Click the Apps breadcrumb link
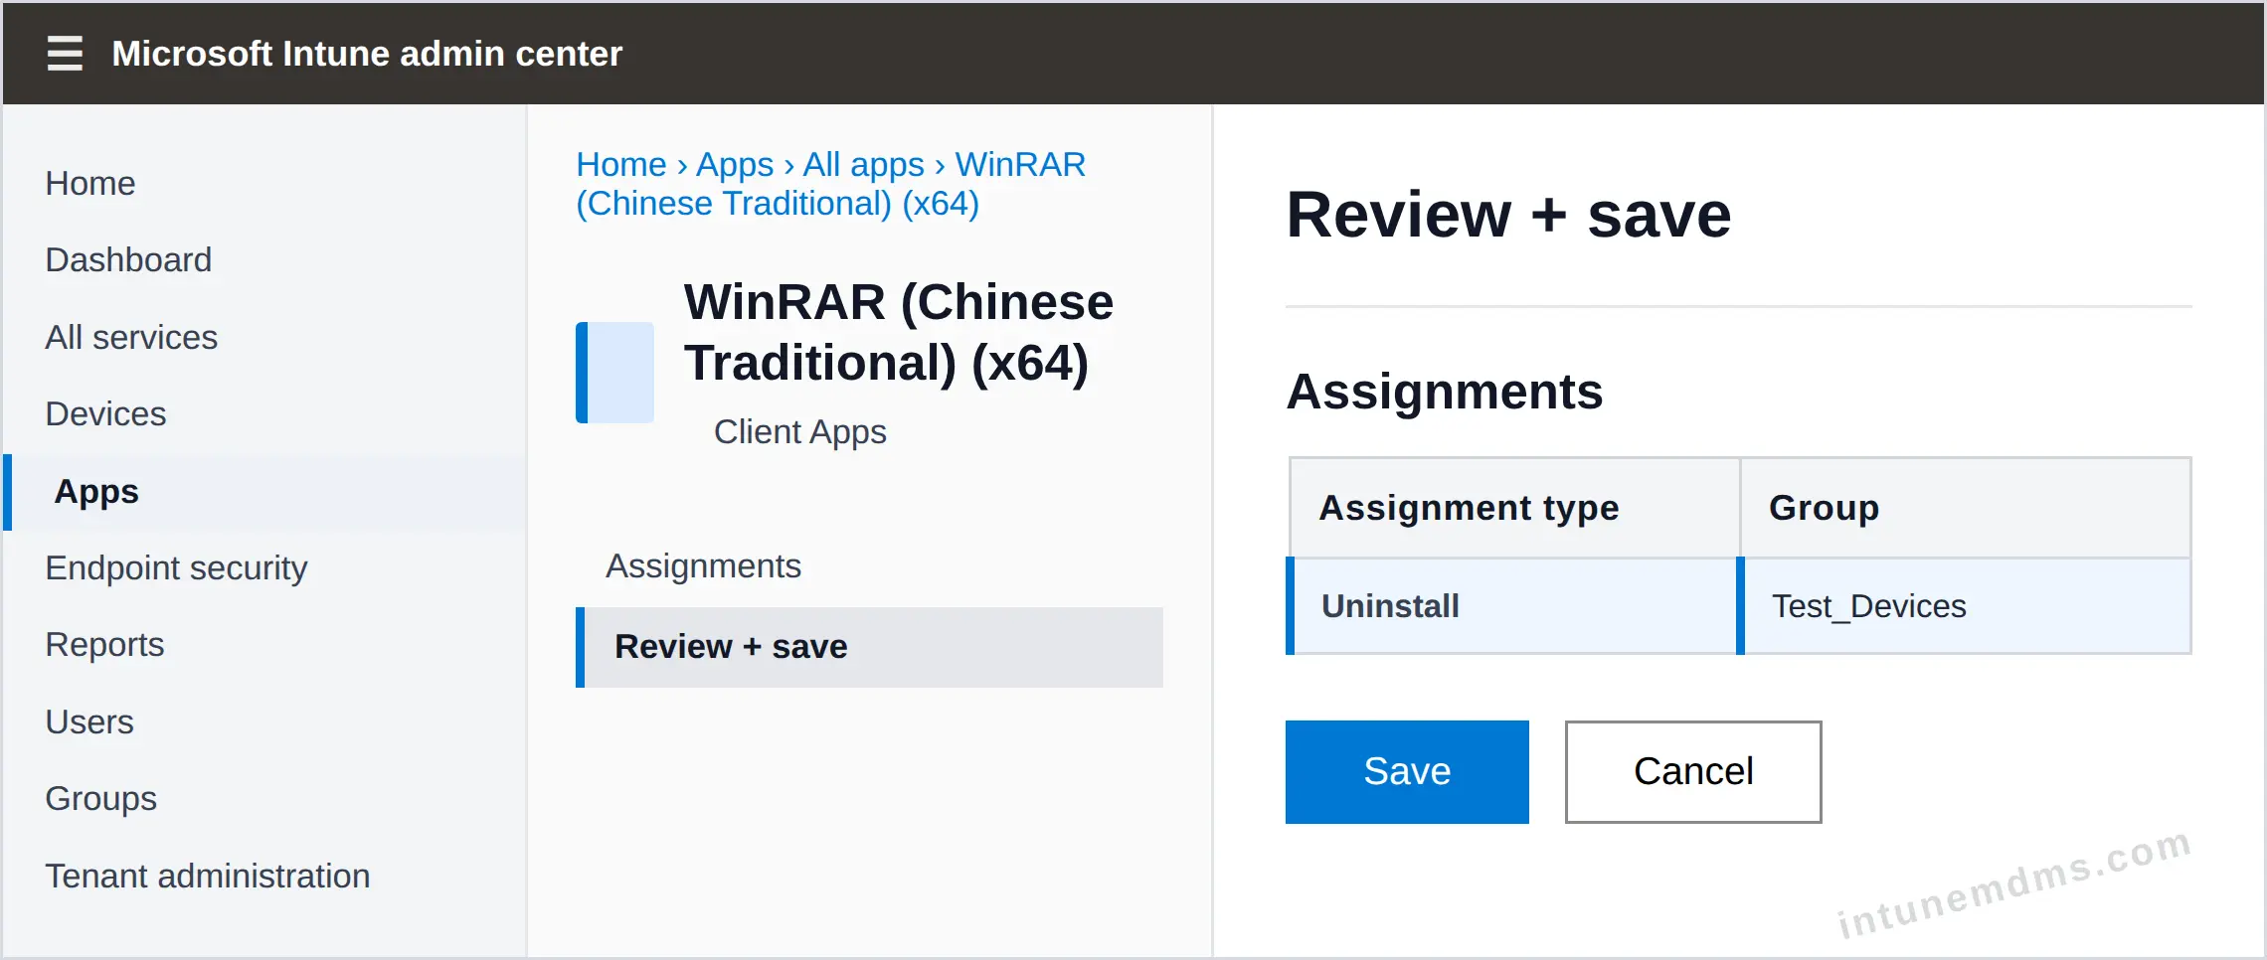 tap(735, 164)
